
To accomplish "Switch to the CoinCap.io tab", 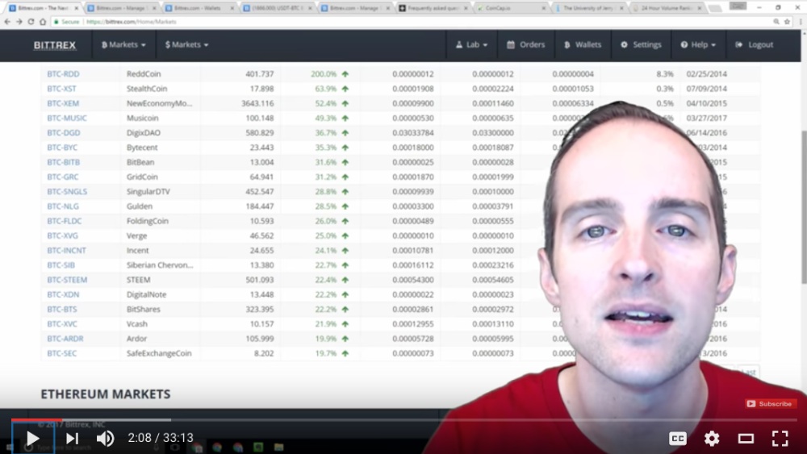I will (x=511, y=8).
